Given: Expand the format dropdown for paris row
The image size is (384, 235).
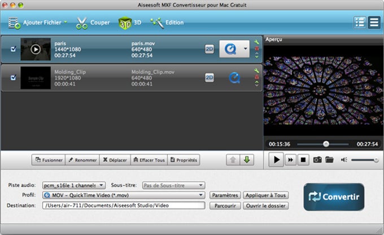Looking at the screenshot, I should coord(245,49).
